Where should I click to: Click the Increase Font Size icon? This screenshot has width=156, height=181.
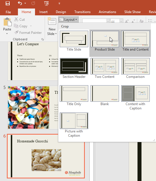click(x=127, y=21)
